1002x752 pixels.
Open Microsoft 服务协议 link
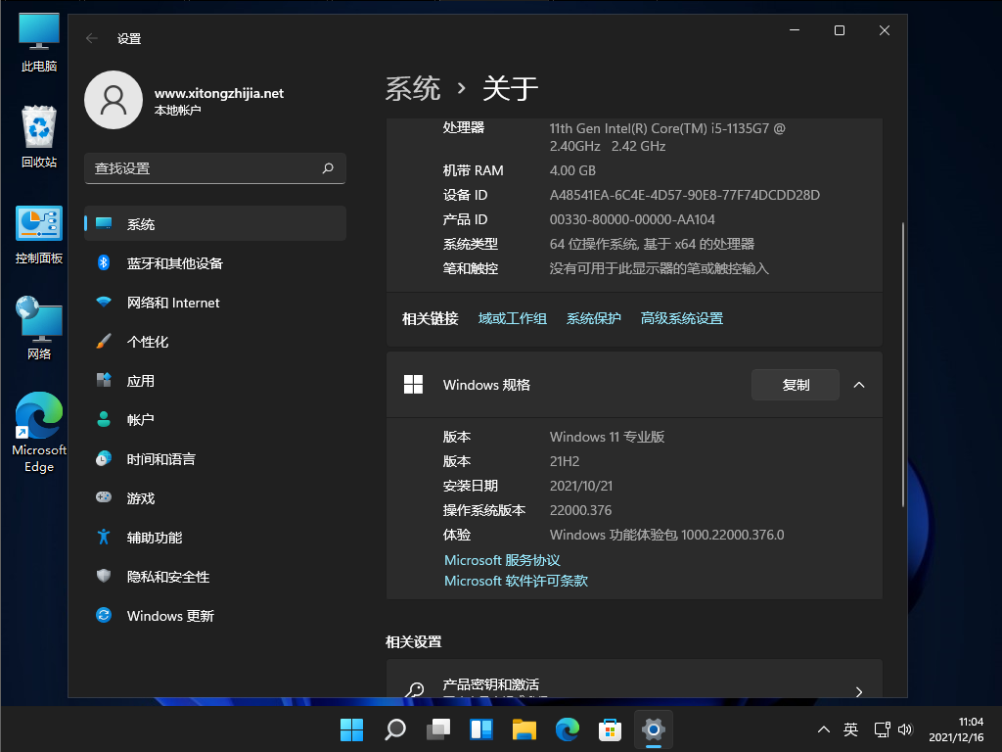(501, 559)
